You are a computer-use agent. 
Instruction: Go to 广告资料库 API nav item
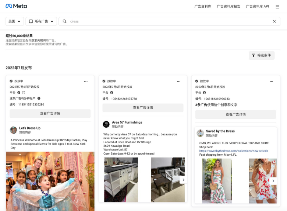coord(257,6)
